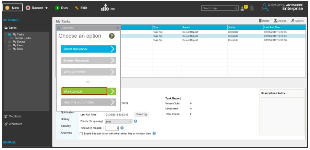This screenshot has width=310, height=150.
Task: Click the Automation Anywhere logo
Action: [x=282, y=7]
